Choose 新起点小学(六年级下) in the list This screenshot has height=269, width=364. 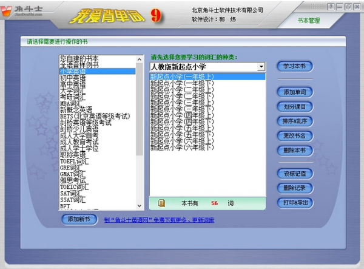coord(182,148)
